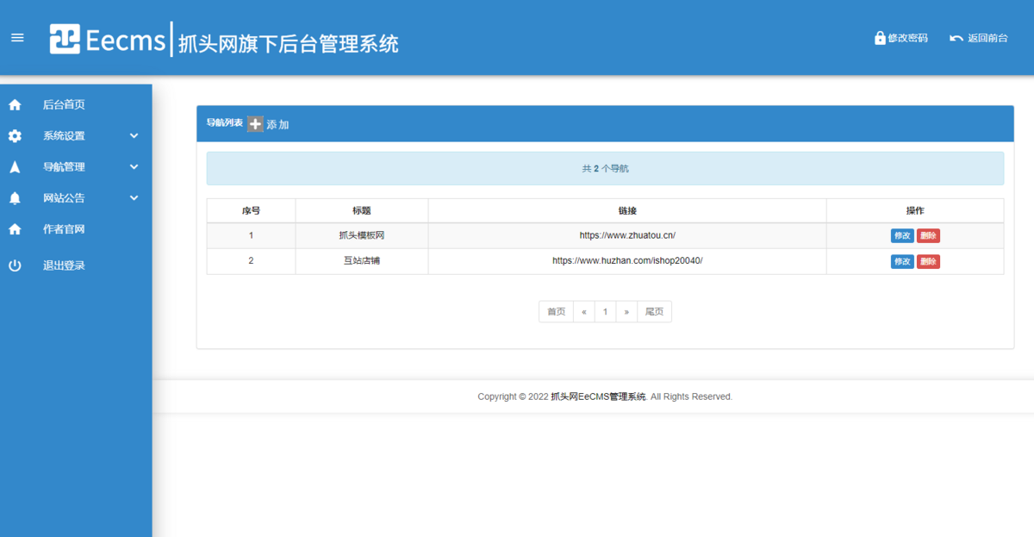Image resolution: width=1034 pixels, height=537 pixels.
Task: Go to 尾页 in pagination
Action: [655, 312]
